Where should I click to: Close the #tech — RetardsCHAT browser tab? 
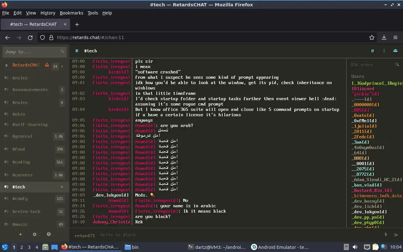[65, 24]
